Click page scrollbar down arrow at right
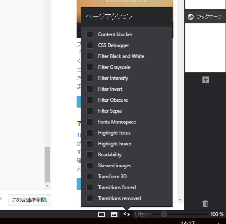Image resolution: width=226 pixels, height=224 pixels. [x=180, y=200]
